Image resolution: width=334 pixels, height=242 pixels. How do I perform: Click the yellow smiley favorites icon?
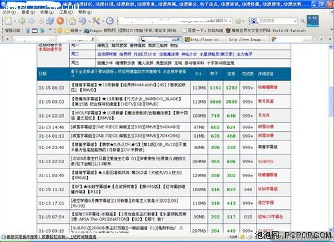59,31
